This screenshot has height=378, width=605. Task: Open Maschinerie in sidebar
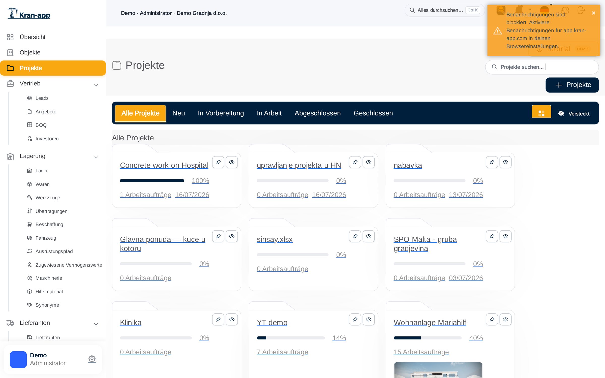tap(49, 278)
